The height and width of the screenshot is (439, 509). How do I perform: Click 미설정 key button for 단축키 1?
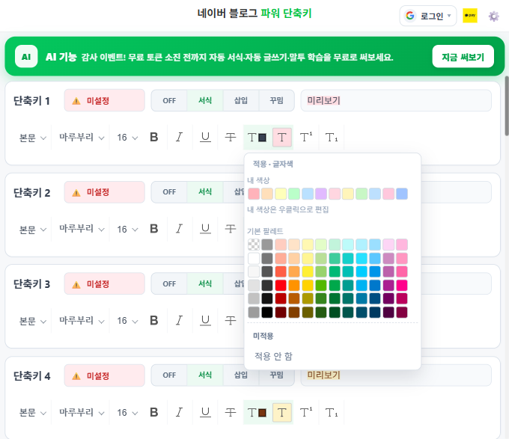104,100
